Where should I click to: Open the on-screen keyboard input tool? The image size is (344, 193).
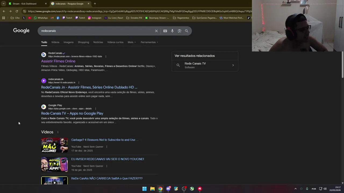(165, 31)
